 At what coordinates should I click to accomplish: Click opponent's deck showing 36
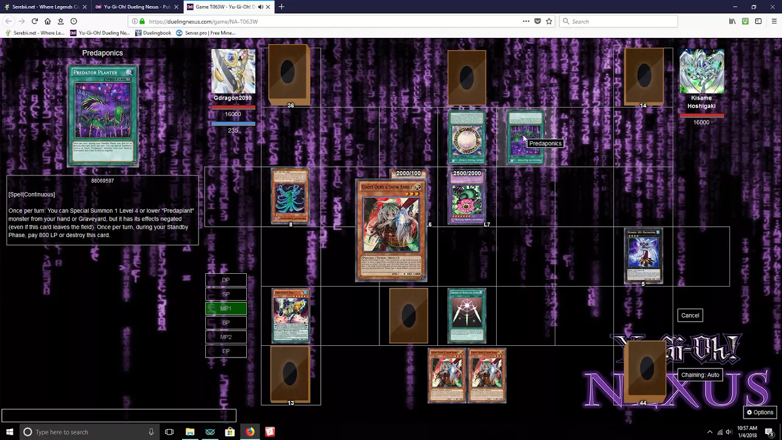[x=290, y=73]
